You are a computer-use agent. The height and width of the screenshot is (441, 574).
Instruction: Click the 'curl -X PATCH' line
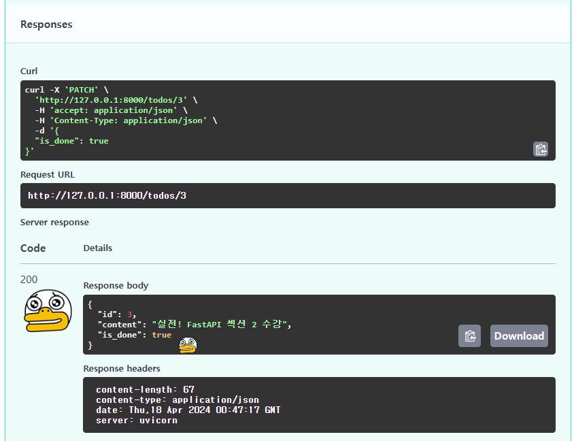(67, 90)
